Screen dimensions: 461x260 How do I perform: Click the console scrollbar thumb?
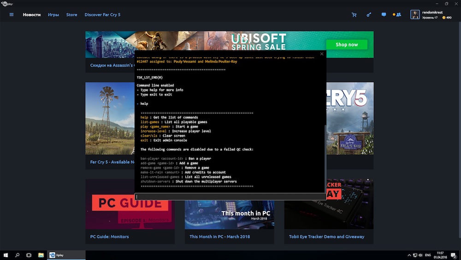tap(325, 158)
